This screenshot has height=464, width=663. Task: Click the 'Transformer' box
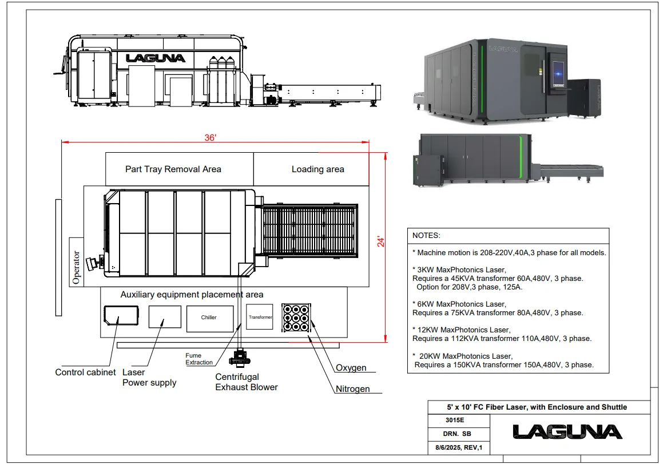pos(260,317)
